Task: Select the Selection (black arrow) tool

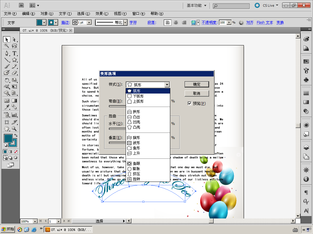Action: 7,39
